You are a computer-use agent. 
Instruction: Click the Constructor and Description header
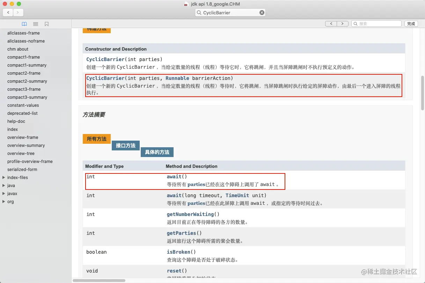116,49
